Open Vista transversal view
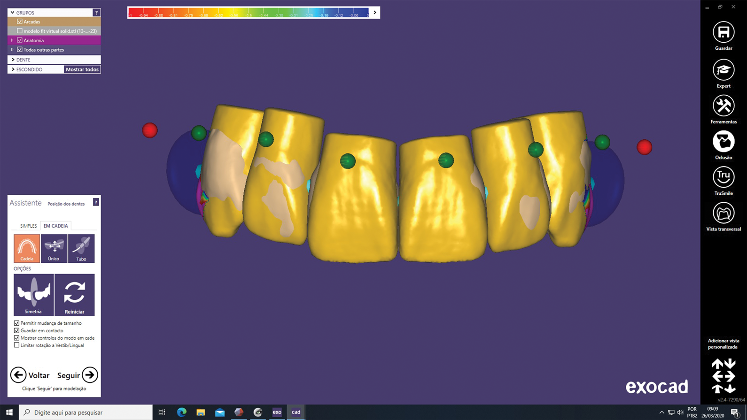Image resolution: width=747 pixels, height=420 pixels. [723, 213]
